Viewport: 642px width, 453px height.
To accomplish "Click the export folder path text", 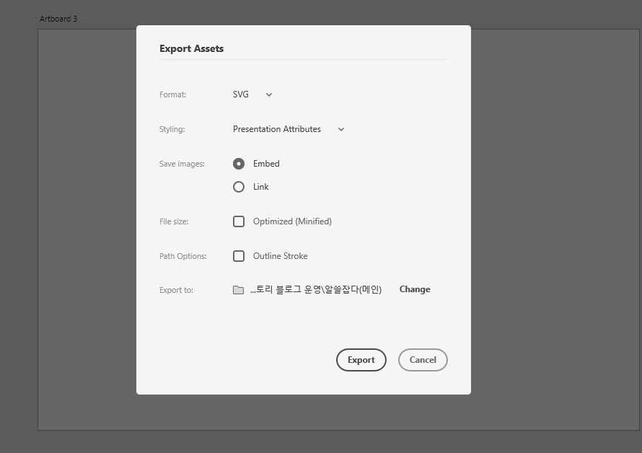I will [x=316, y=289].
